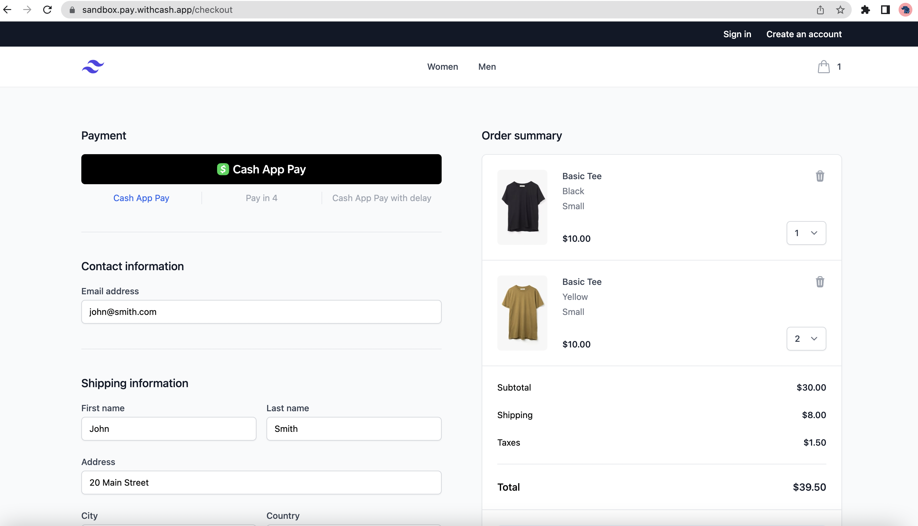Click the email address input field
The image size is (918, 526).
coord(261,312)
